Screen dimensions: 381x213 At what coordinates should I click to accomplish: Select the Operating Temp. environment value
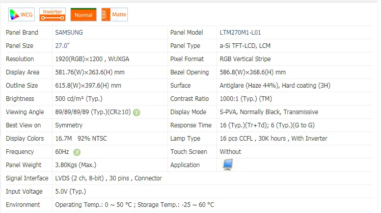coord(134,205)
